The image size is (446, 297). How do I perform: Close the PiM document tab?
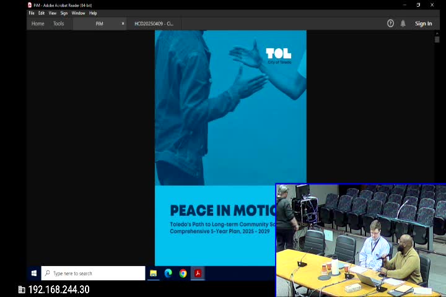(123, 24)
